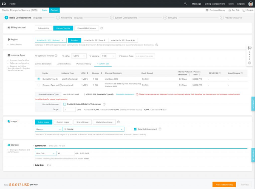Open the Burstable instances link
255x189 pixels.
click(125, 94)
